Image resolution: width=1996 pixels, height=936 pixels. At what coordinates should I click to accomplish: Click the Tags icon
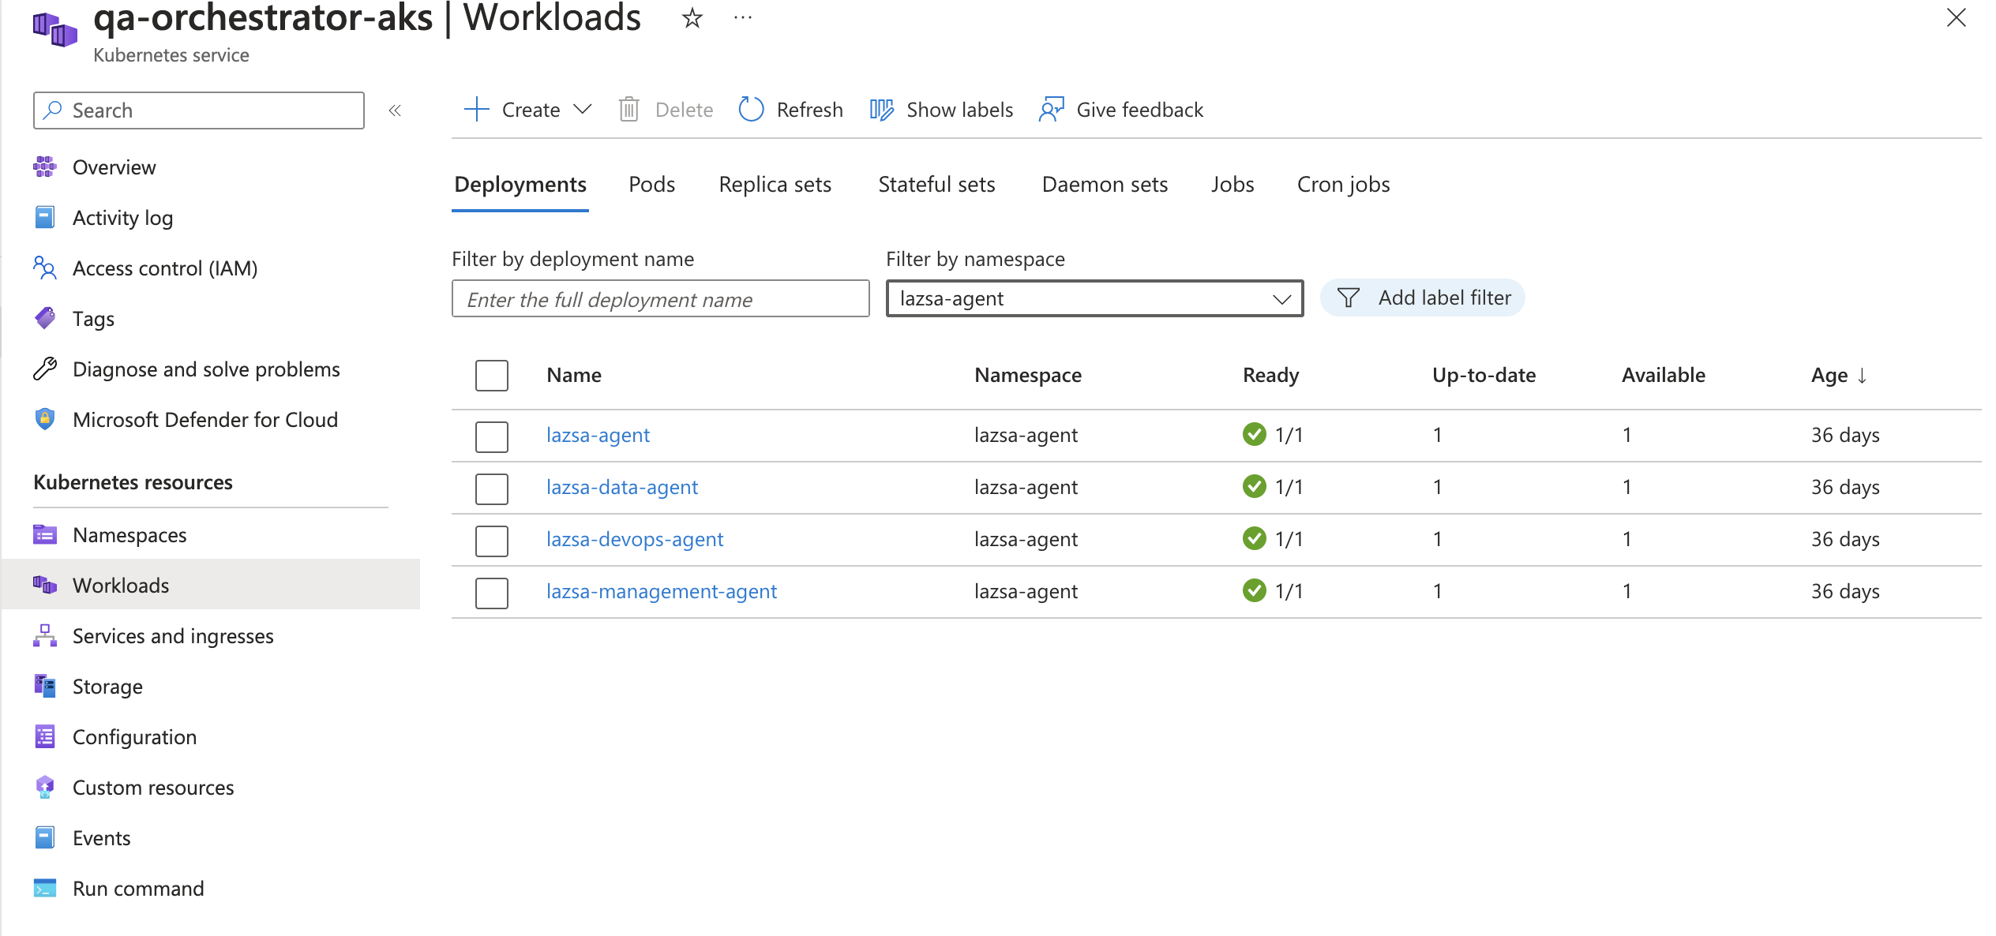45,318
